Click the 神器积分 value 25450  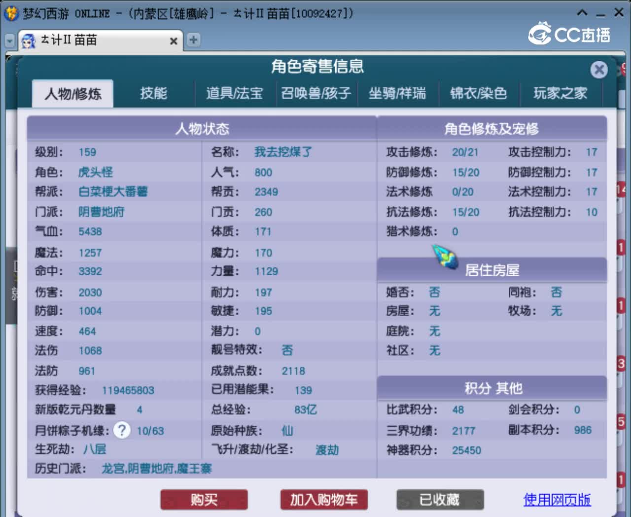click(x=467, y=450)
